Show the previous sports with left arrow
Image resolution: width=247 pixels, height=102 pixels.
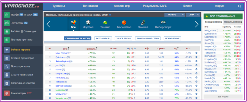point(48,24)
